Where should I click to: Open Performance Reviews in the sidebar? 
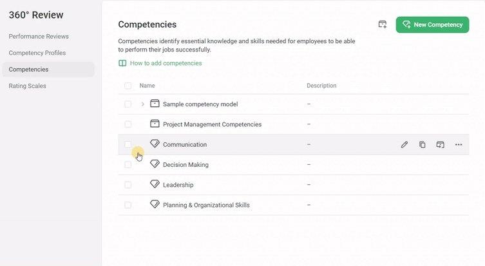point(39,37)
